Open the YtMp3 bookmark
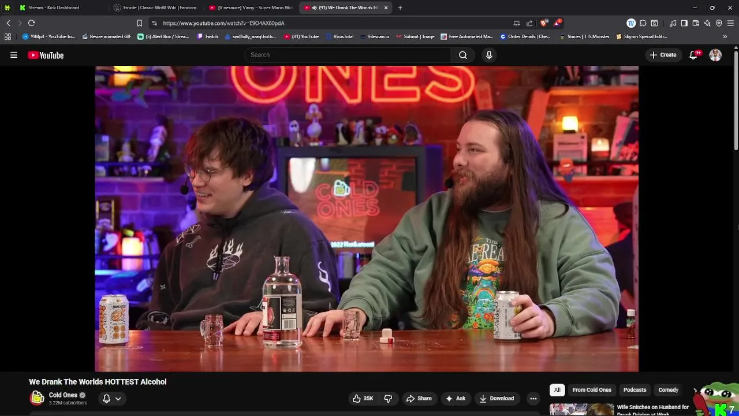 pos(48,36)
